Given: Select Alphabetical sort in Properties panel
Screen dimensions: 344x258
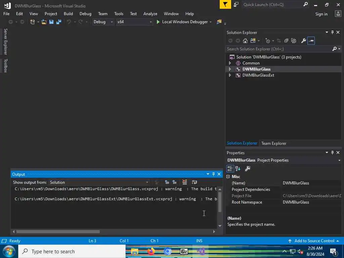Looking at the screenshot, I should (x=238, y=169).
